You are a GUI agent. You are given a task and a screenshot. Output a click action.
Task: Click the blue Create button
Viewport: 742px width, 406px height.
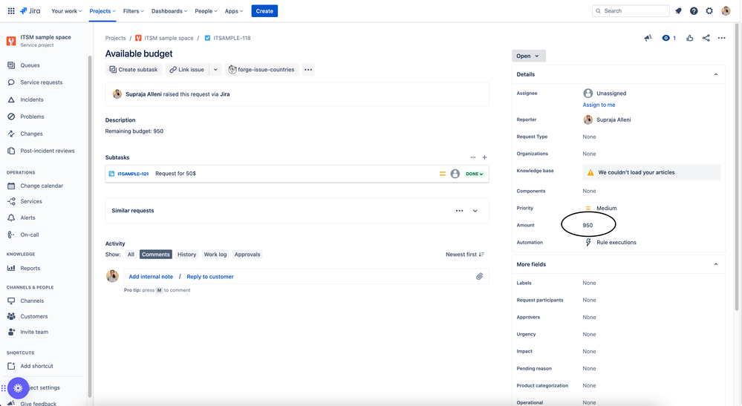click(x=264, y=11)
